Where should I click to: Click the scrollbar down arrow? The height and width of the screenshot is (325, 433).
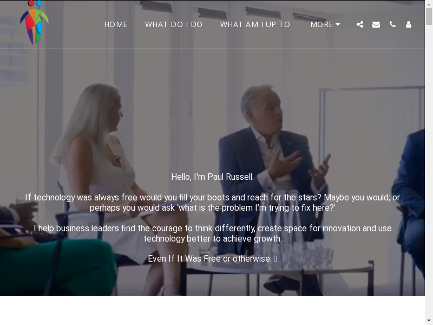(429, 322)
